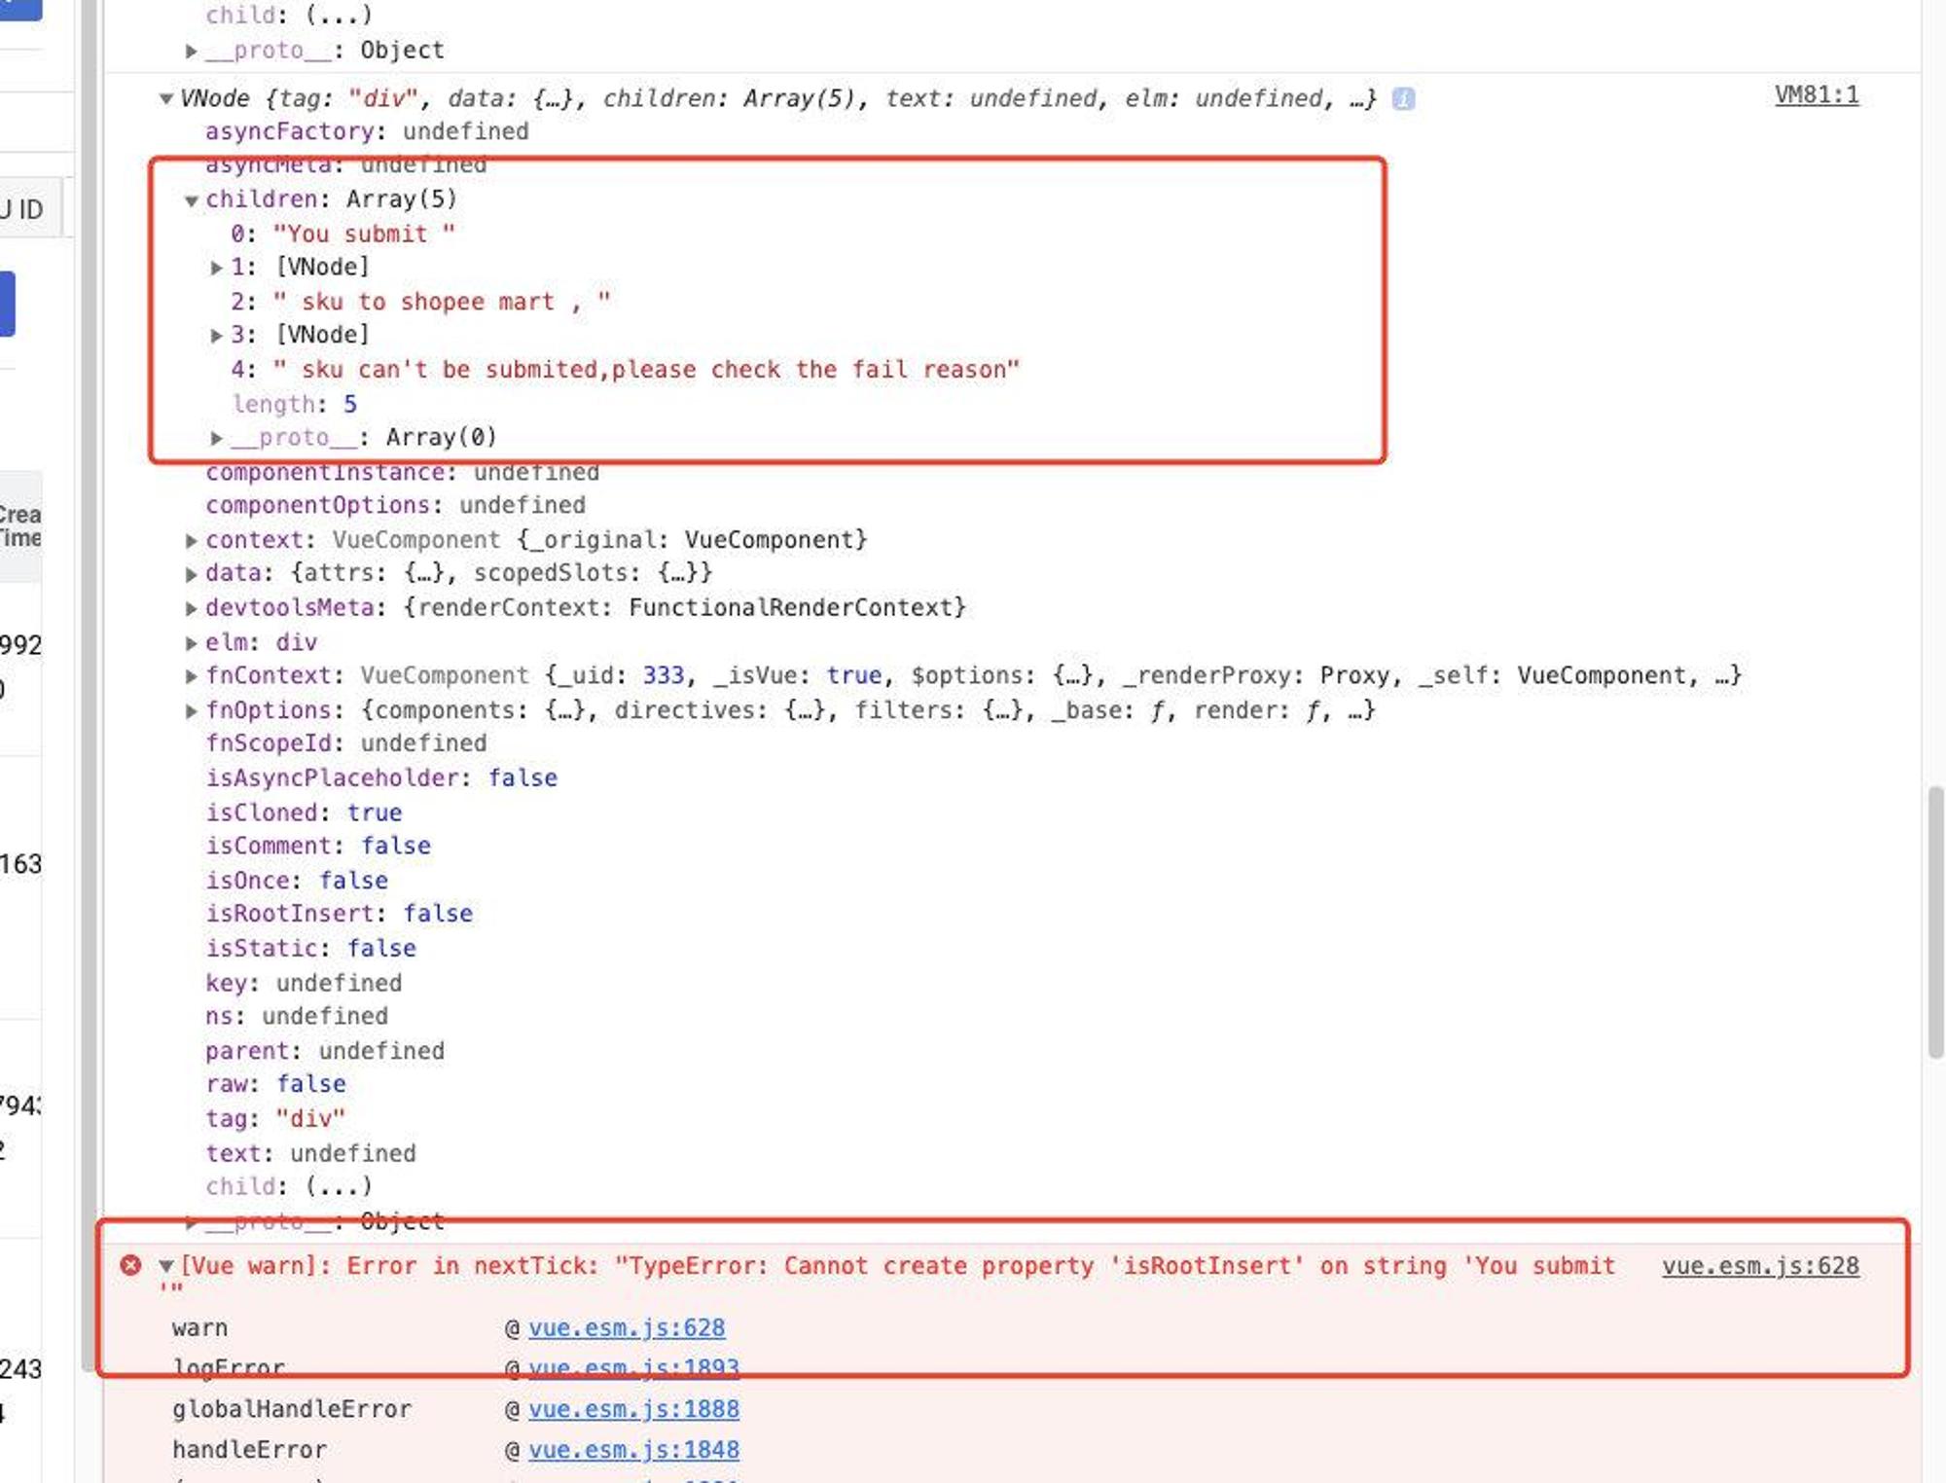The image size is (1946, 1483).
Task: Click the ns: undefined property
Action: click(297, 1016)
